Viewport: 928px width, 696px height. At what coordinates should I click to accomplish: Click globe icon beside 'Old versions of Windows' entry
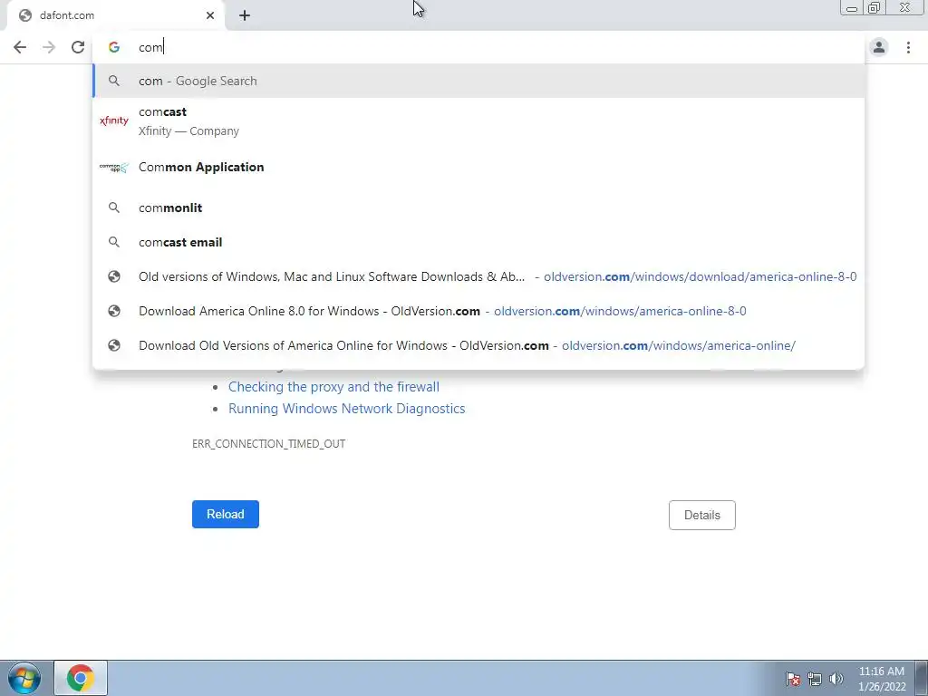(114, 276)
